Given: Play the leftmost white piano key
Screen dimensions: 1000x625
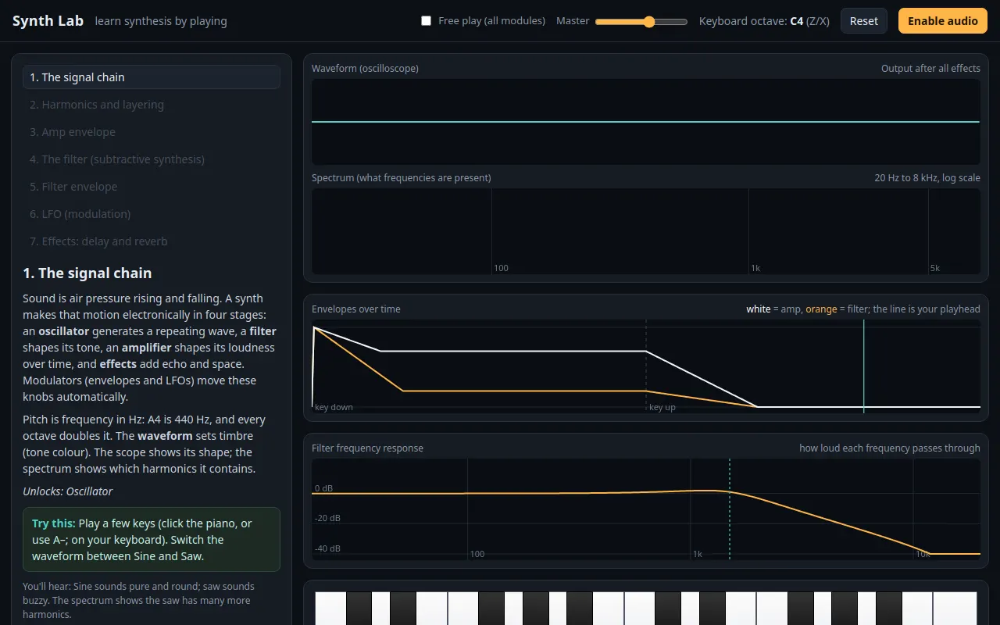Looking at the screenshot, I should 330,609.
